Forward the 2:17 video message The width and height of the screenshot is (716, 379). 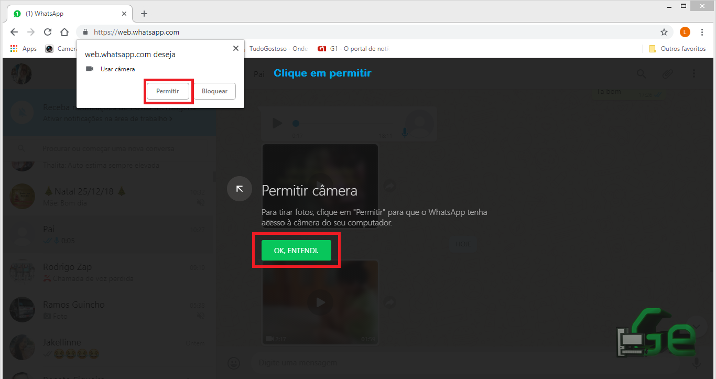[389, 302]
